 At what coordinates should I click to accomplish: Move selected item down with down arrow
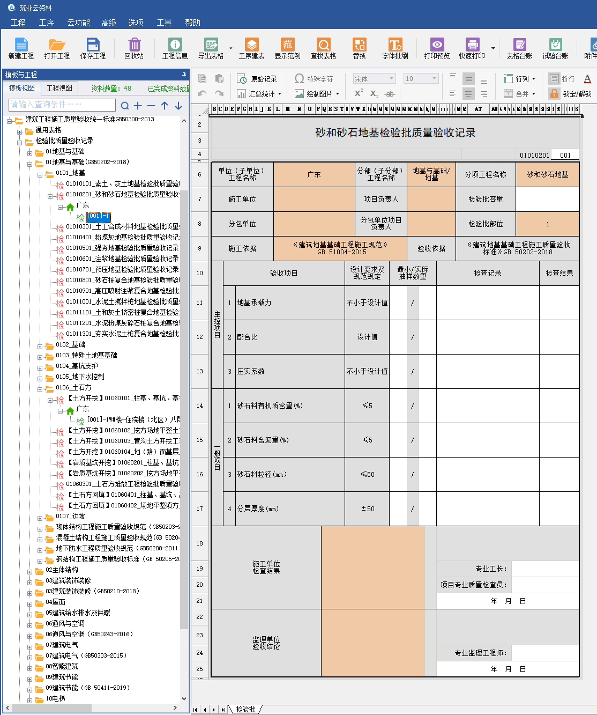[x=178, y=106]
